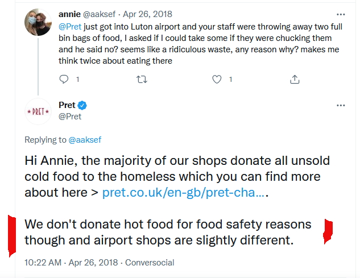The image size is (360, 278).
Task: Click the share icon on annie's tweet
Action: tap(295, 80)
